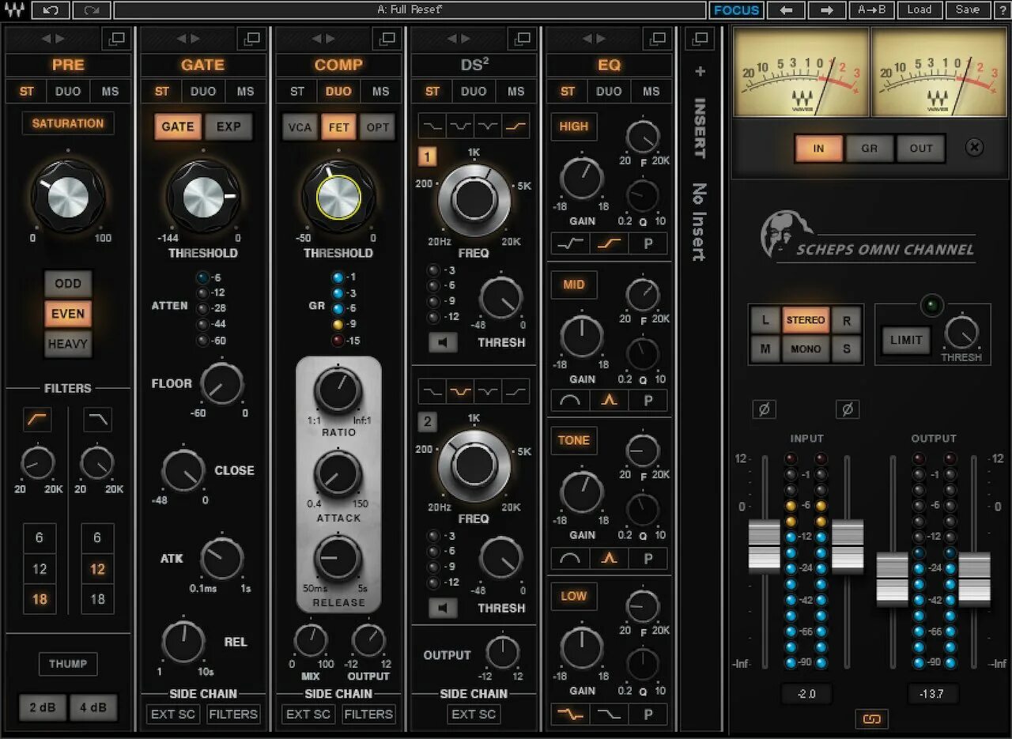Viewport: 1012px width, 739px height.
Task: Set the COMP module to ST mode
Action: [297, 92]
